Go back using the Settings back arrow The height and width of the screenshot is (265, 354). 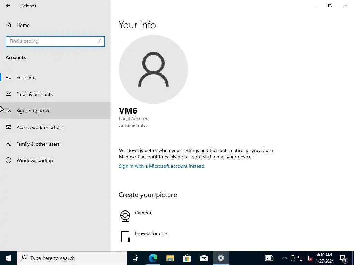pos(8,6)
